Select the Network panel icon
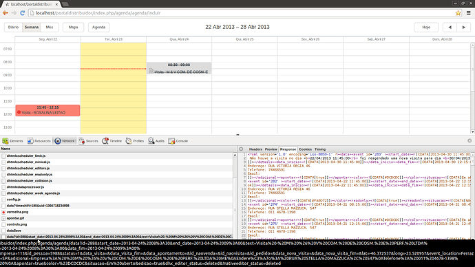 58,141
